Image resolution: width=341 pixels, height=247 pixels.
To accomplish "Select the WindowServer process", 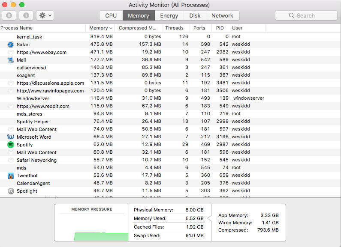I will (x=170, y=98).
